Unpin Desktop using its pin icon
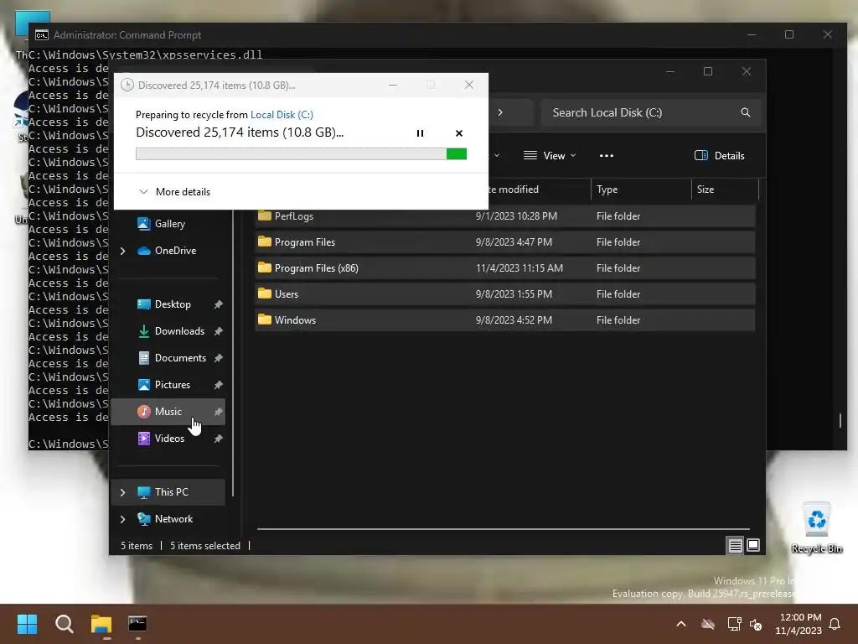 (218, 304)
